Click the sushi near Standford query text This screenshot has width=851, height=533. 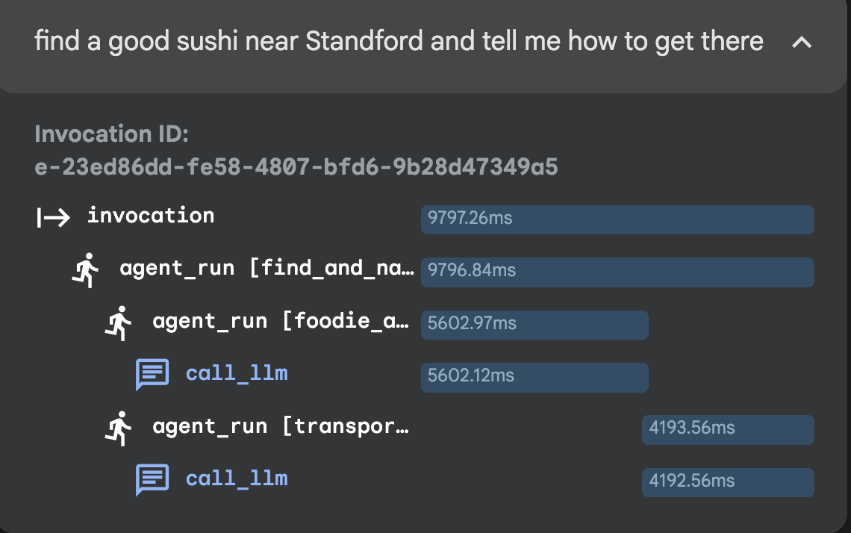(x=398, y=42)
